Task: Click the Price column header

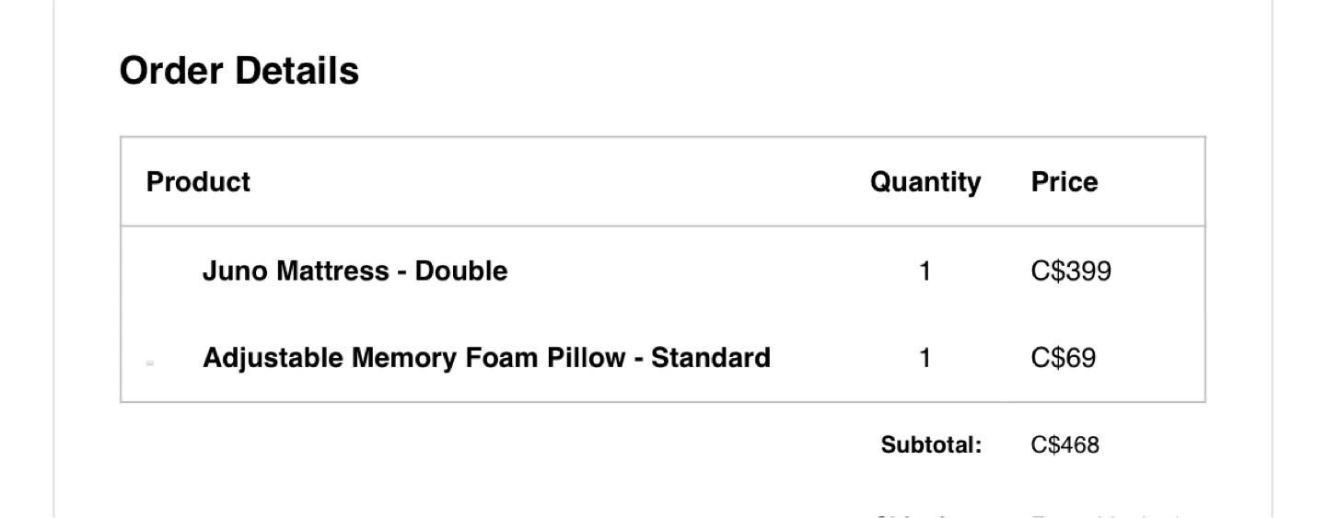Action: point(1064,182)
